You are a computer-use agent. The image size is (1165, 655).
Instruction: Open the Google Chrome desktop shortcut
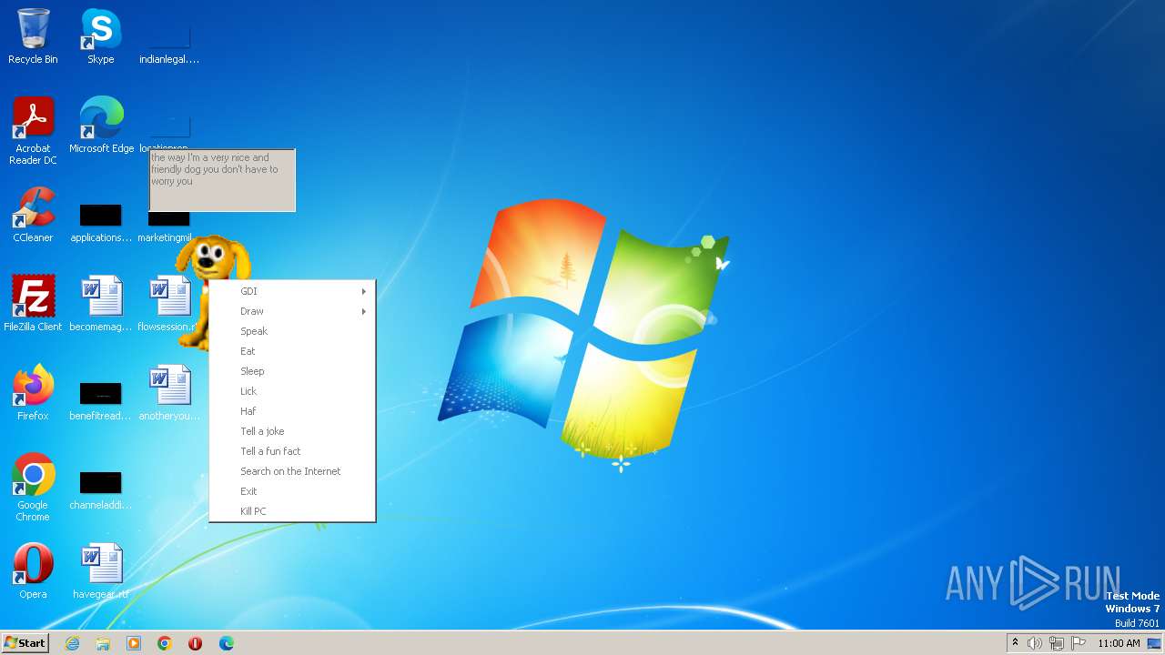33,488
